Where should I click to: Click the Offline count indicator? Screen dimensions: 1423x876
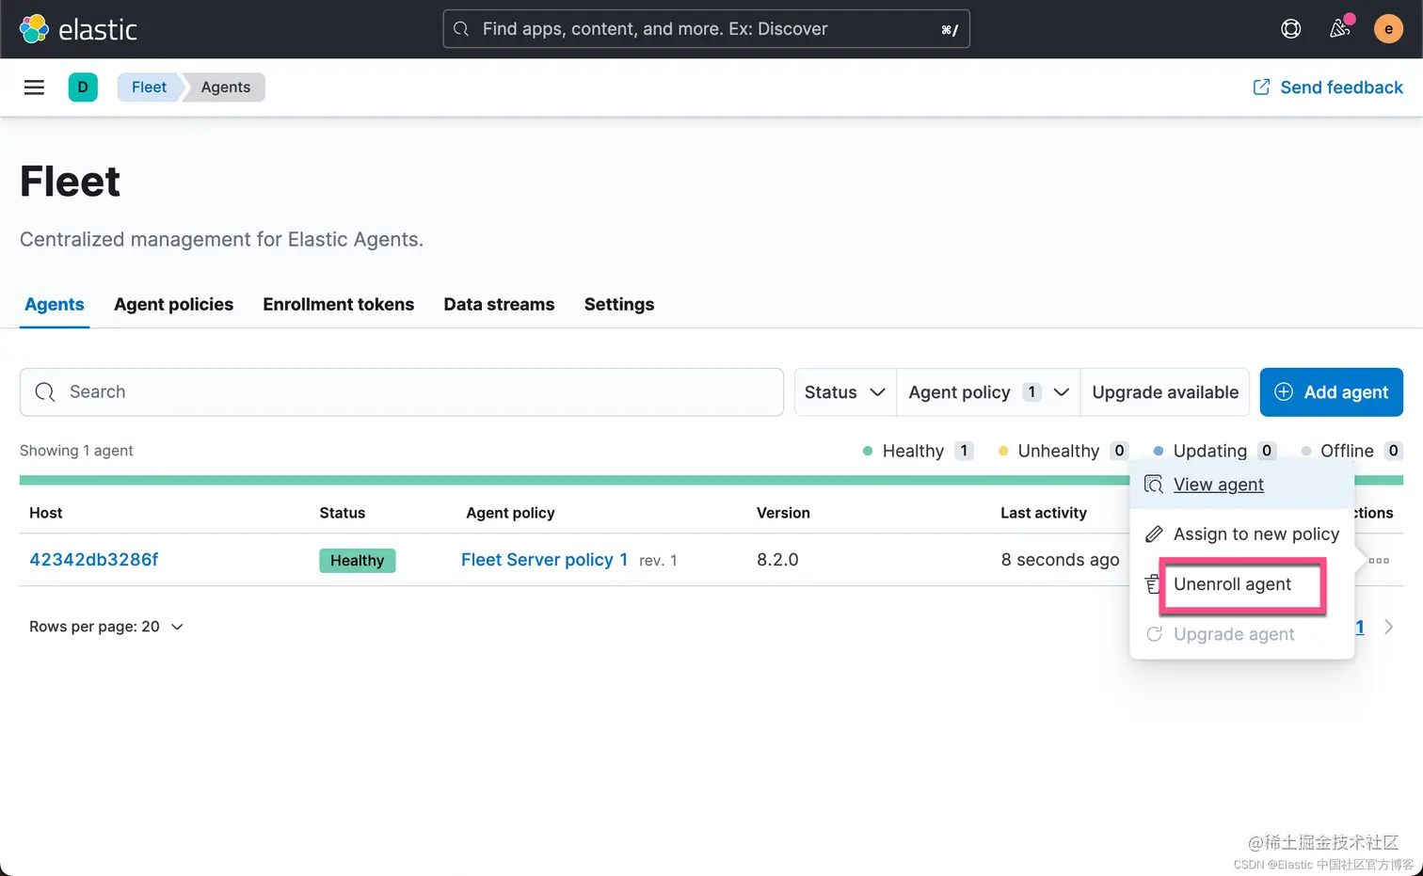coord(1351,451)
